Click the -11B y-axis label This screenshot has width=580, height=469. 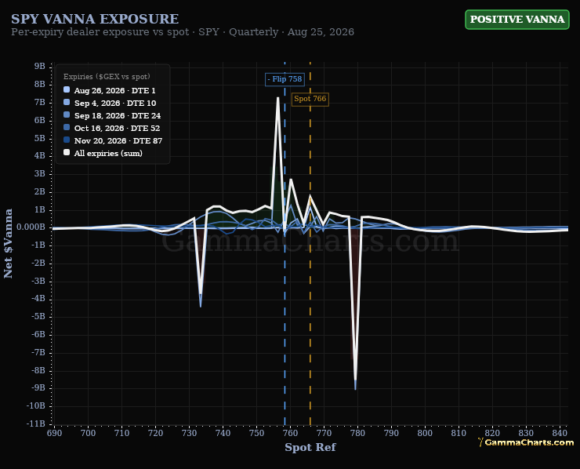(36, 424)
